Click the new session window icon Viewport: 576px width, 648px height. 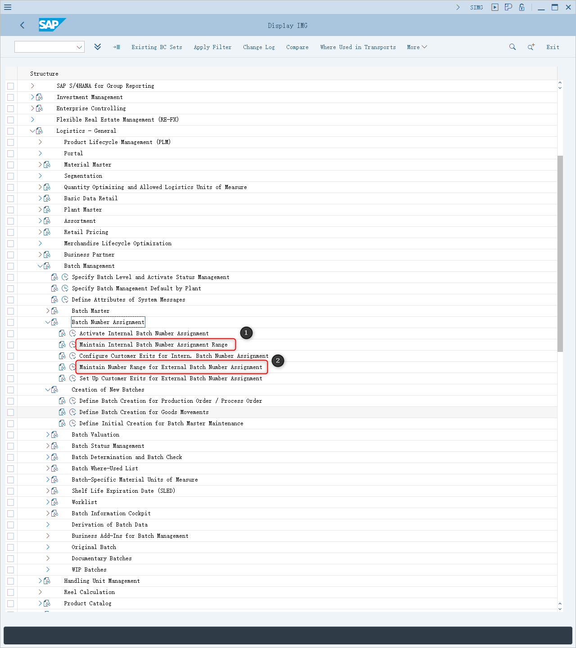point(508,7)
